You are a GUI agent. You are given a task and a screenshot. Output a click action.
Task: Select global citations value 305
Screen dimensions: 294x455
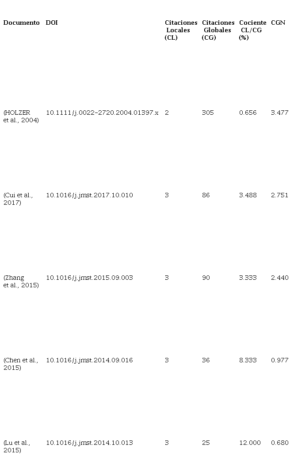207,113
